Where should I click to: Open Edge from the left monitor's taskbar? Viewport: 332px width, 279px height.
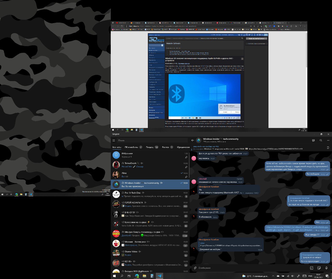(x=16, y=194)
